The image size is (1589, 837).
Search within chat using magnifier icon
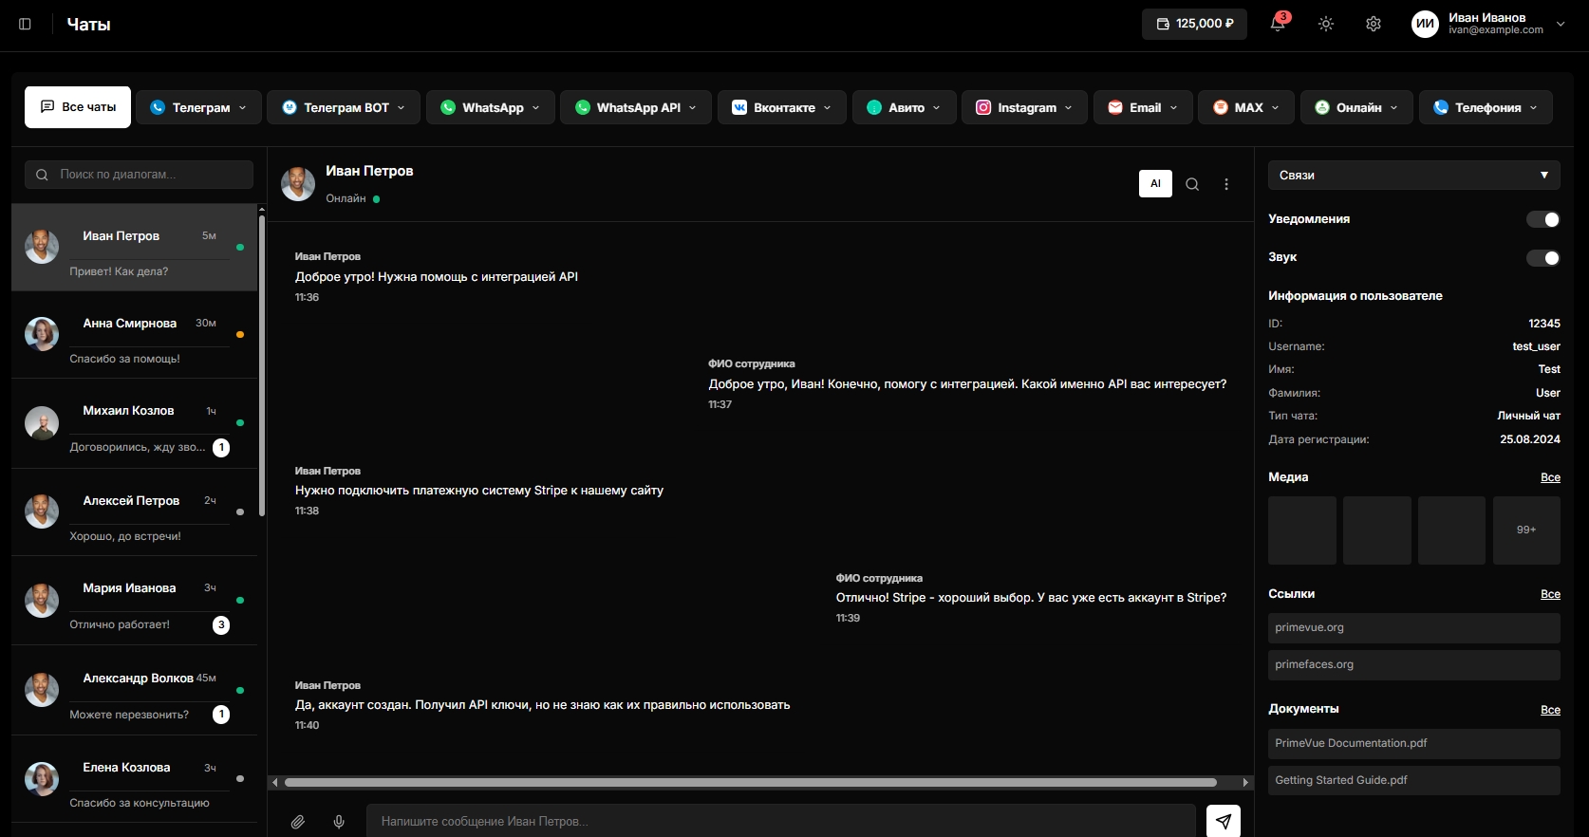1192,184
